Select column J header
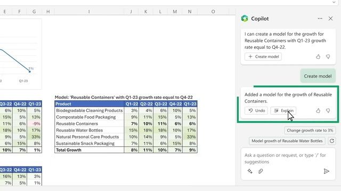The width and height of the screenshot is (341, 191). [x=131, y=12]
